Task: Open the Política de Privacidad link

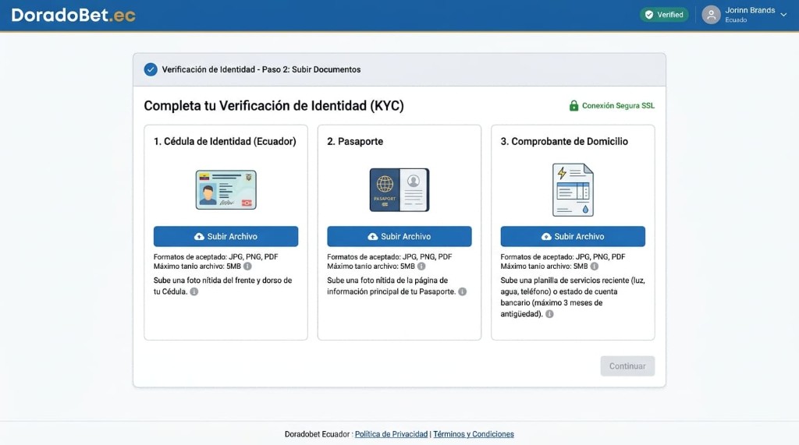Action: [392, 434]
